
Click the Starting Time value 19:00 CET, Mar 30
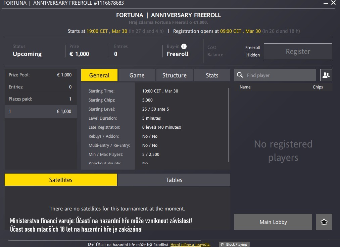click(x=160, y=91)
